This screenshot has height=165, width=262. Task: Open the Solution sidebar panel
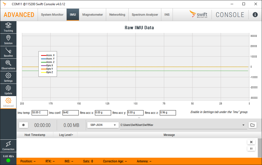pos(8,40)
